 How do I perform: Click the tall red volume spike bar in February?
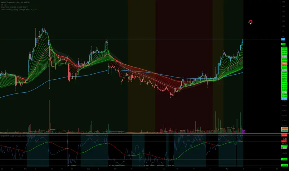[49, 117]
